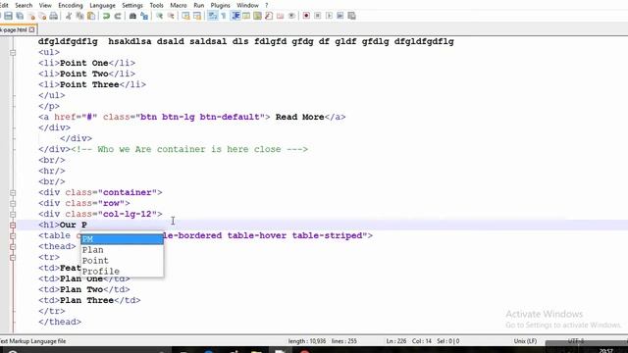
Task: Collapse the h1 Our P fold marker
Action: click(13, 225)
